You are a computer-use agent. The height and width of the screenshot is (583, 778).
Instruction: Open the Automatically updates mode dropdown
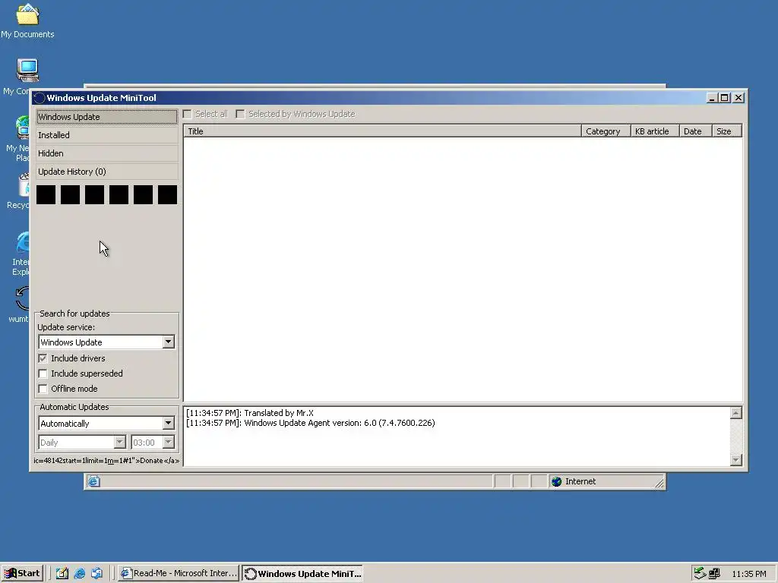pos(168,424)
